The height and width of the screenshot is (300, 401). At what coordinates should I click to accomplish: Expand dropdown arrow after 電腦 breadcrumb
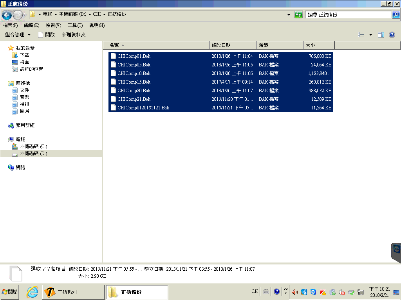pyautogui.click(x=56, y=14)
